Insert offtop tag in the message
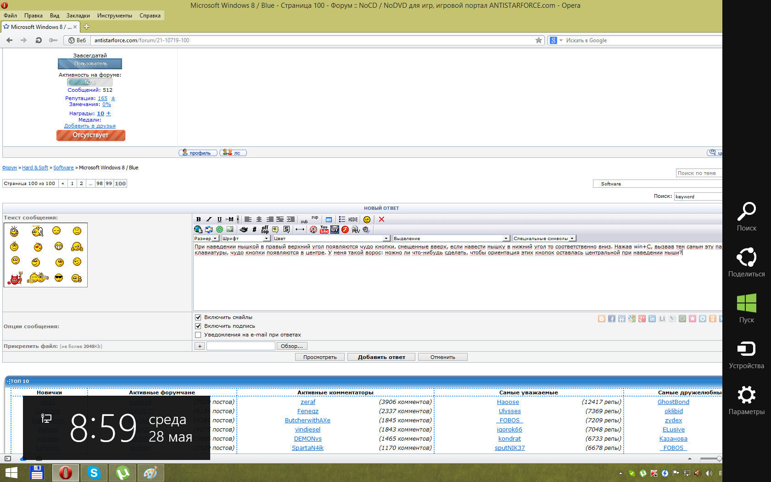 265,229
